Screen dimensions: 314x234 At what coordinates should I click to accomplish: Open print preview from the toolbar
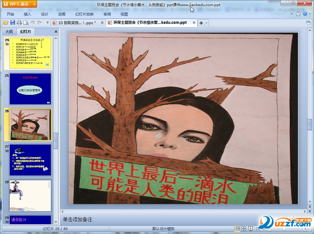26,23
